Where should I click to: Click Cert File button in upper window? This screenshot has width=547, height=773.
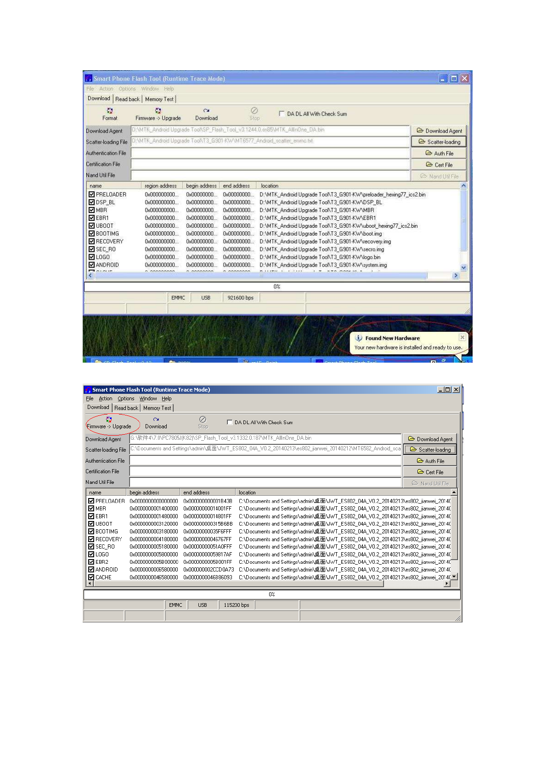click(x=439, y=165)
